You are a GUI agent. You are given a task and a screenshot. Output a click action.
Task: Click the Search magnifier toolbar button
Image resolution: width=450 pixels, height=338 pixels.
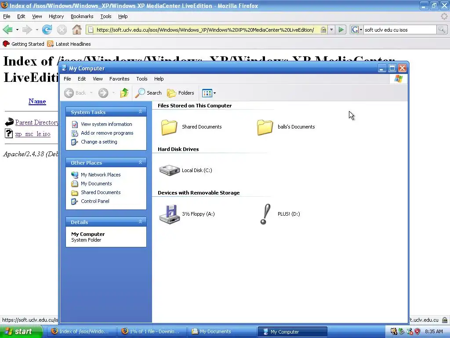coord(149,93)
